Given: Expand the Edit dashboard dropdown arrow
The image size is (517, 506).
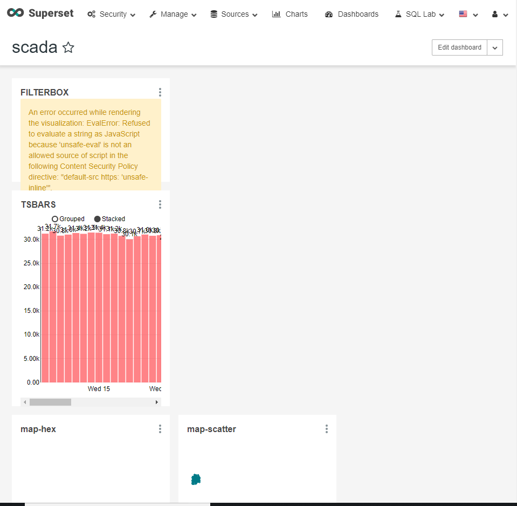Looking at the screenshot, I should [x=494, y=47].
